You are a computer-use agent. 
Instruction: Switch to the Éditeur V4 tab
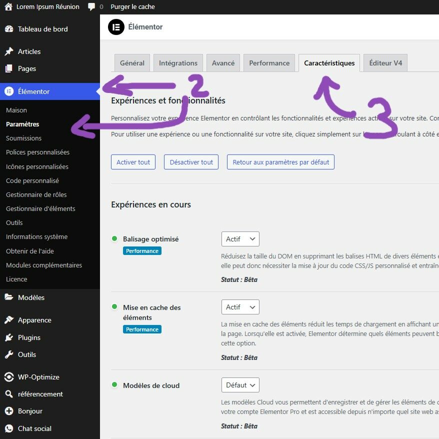pyautogui.click(x=385, y=63)
